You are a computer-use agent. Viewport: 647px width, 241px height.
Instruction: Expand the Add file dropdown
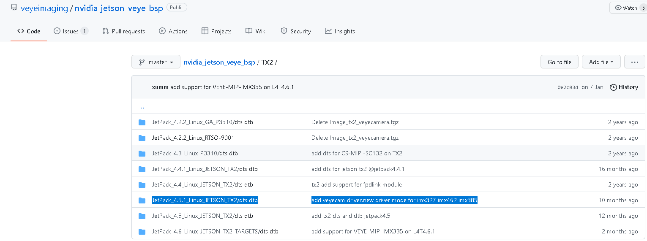[x=601, y=62]
